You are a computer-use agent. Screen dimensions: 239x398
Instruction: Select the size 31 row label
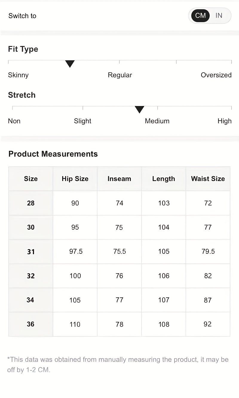click(x=31, y=252)
